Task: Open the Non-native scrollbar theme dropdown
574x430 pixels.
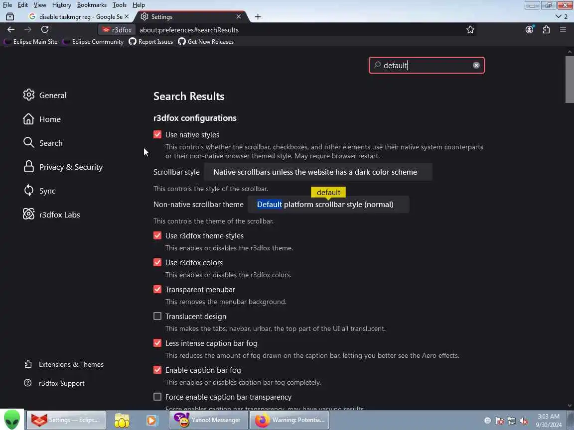Action: (x=328, y=205)
